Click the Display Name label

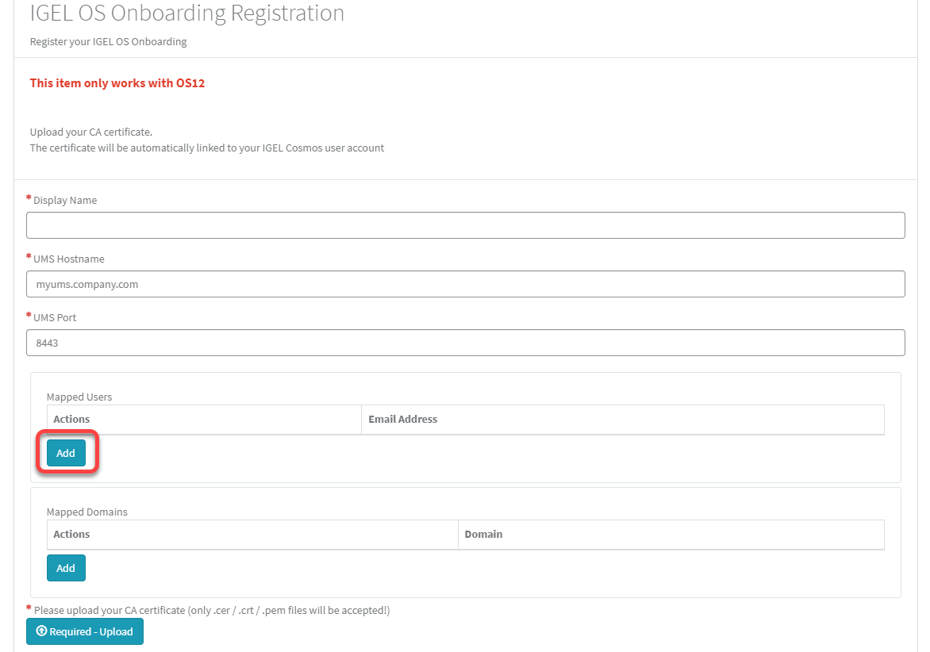pos(64,200)
